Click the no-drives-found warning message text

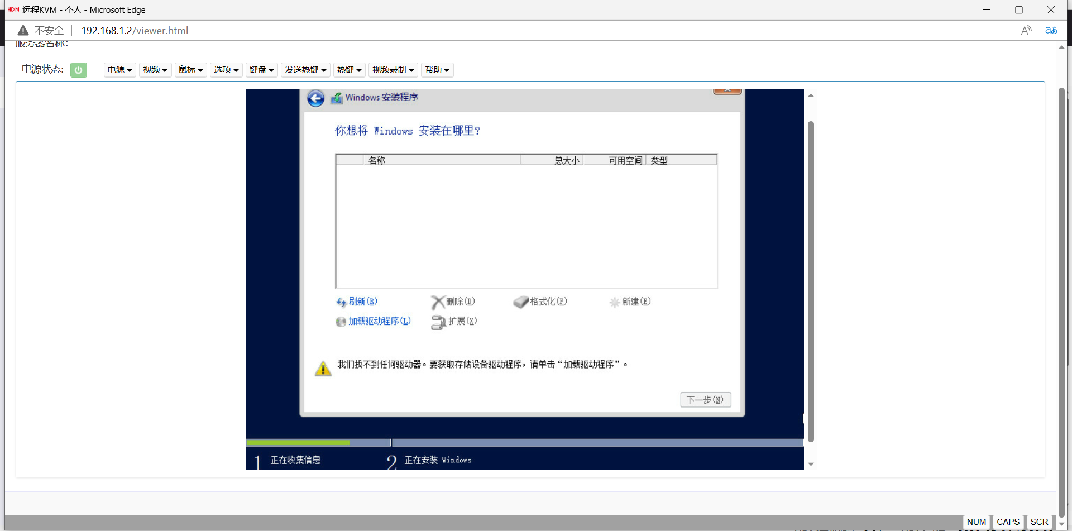(x=482, y=365)
